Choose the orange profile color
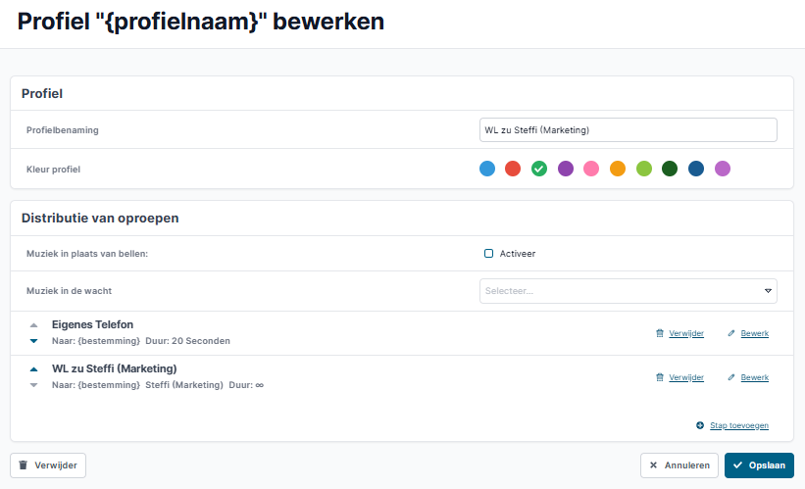805x489 pixels. pyautogui.click(x=618, y=169)
